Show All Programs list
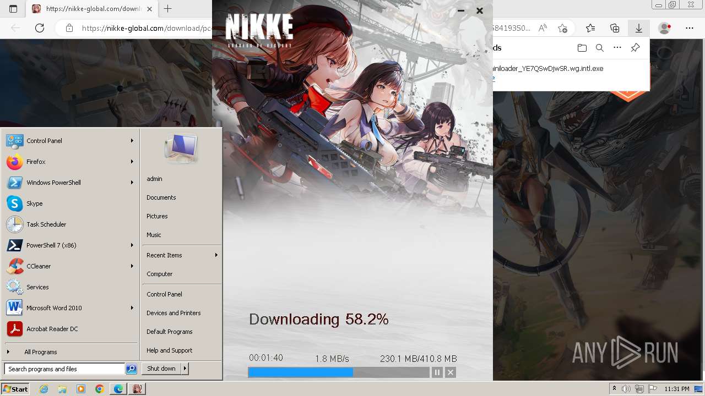Image resolution: width=705 pixels, height=396 pixels. click(x=40, y=352)
